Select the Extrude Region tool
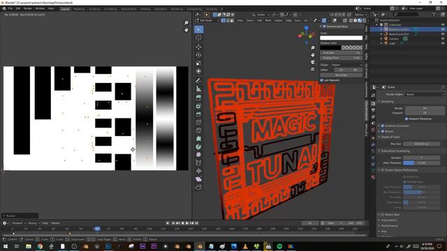 point(198,106)
